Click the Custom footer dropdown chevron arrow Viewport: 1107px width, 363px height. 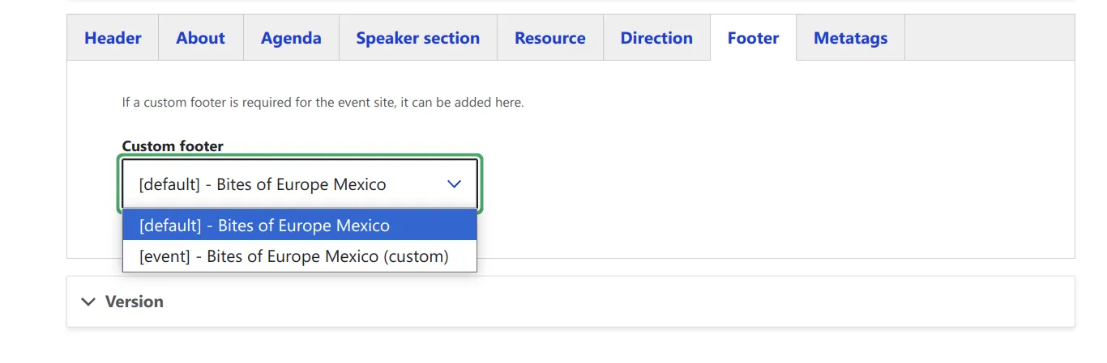click(x=454, y=184)
